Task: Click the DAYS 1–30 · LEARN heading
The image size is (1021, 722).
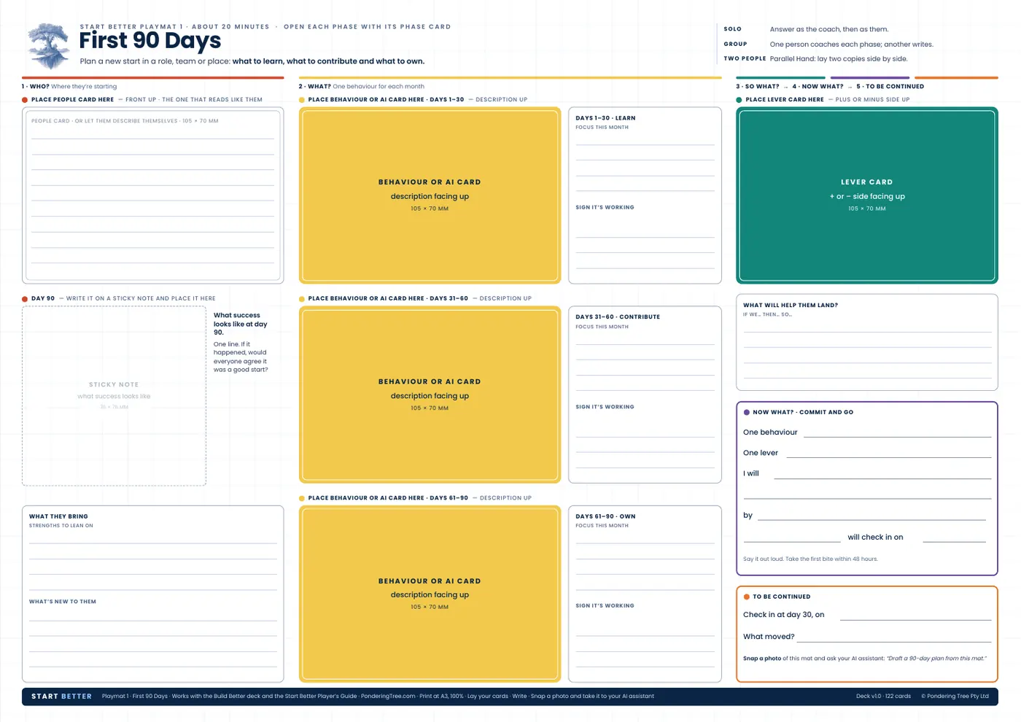Action: click(605, 118)
